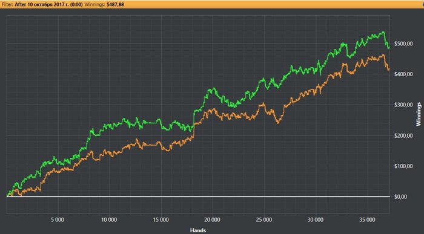Click the 35 000 hands axis label

pyautogui.click(x=368, y=220)
